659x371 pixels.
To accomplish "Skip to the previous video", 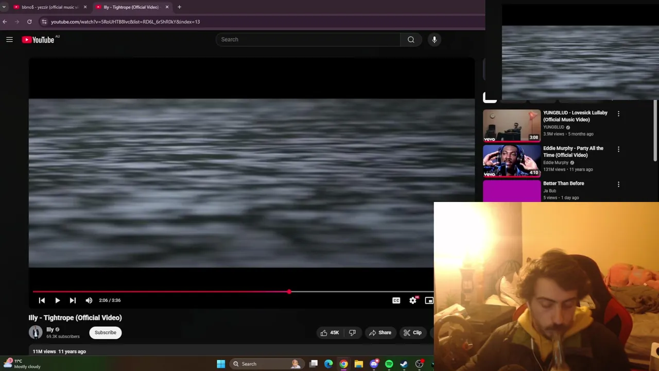I will [42, 300].
